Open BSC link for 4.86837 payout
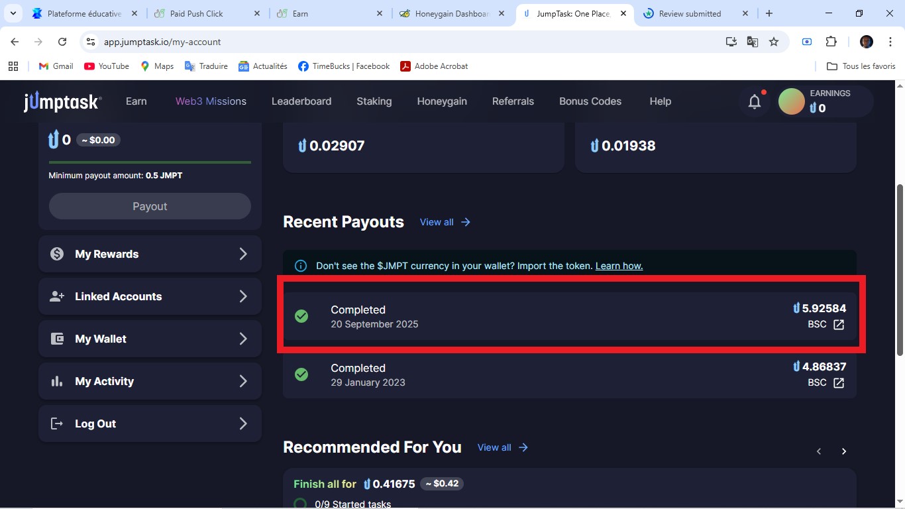 click(x=838, y=383)
